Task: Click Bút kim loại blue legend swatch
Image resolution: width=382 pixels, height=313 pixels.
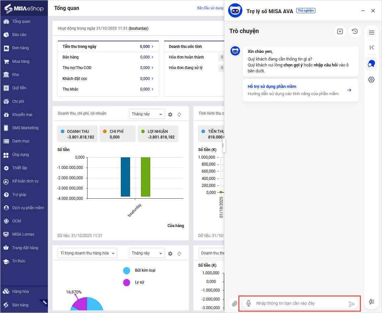Action: [127, 271]
